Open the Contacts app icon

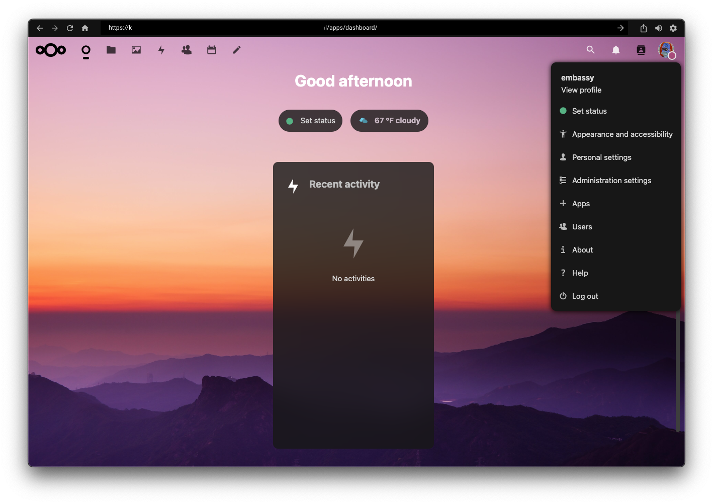(186, 50)
